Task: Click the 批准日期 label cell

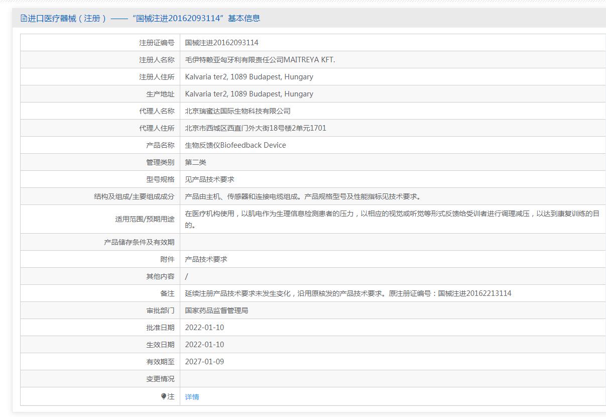Action: coord(100,328)
